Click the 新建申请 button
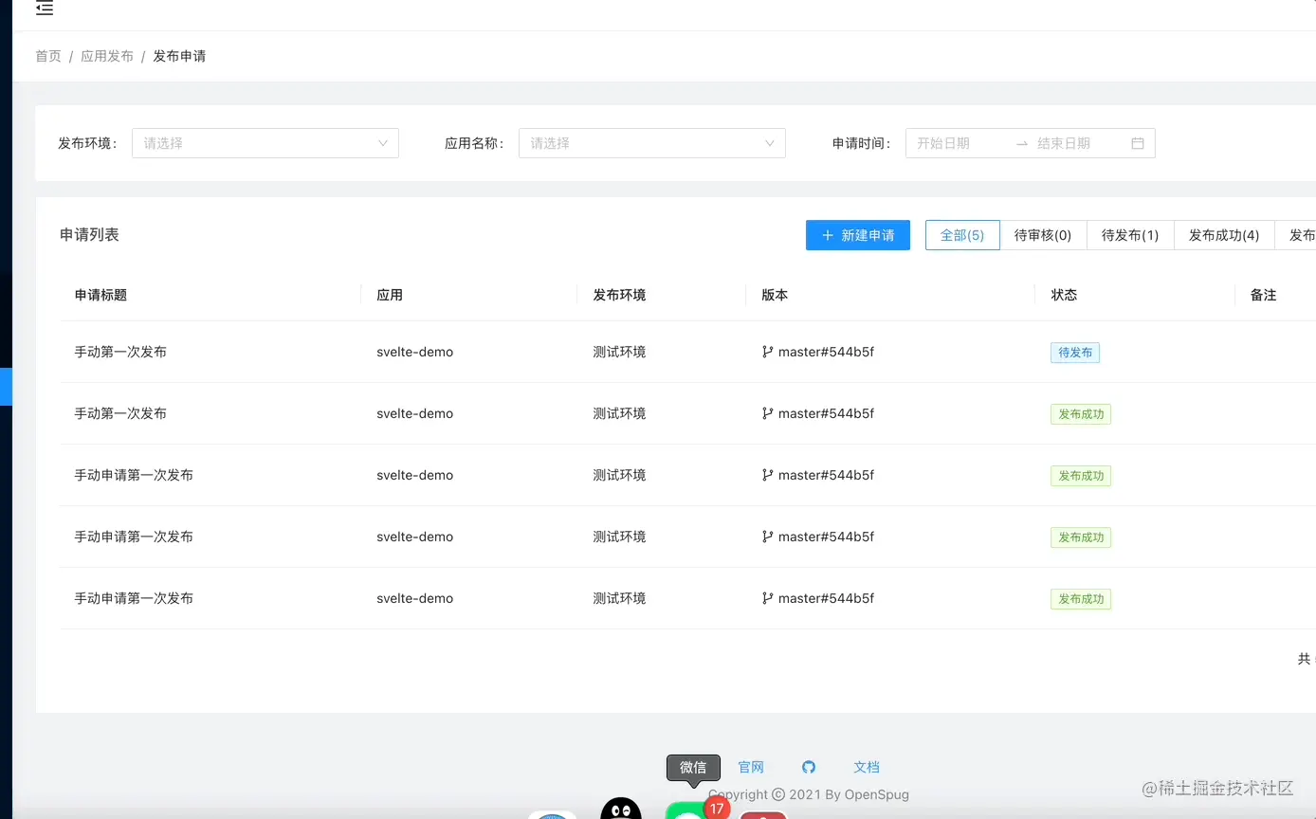The width and height of the screenshot is (1316, 819). tap(858, 234)
